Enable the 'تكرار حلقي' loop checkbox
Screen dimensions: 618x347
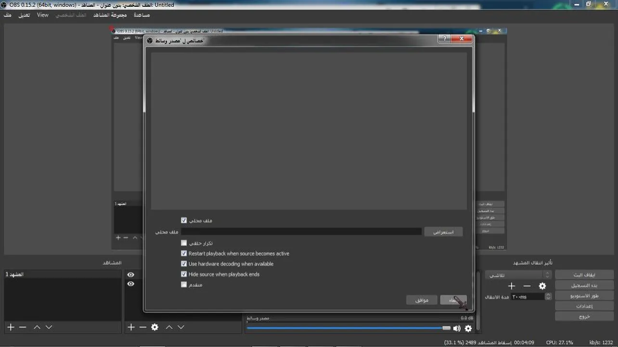point(183,243)
